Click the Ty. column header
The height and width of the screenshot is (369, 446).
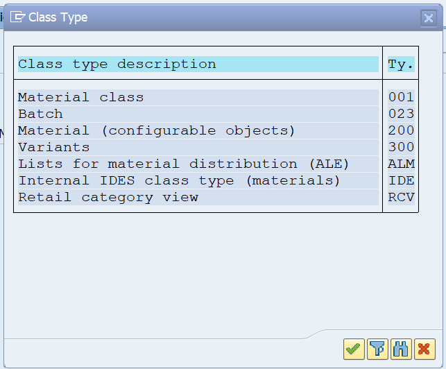point(401,64)
